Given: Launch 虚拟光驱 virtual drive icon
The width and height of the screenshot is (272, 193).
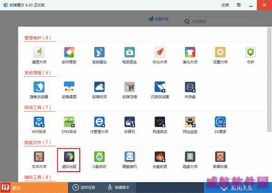Looking at the screenshot, I should (x=69, y=157).
